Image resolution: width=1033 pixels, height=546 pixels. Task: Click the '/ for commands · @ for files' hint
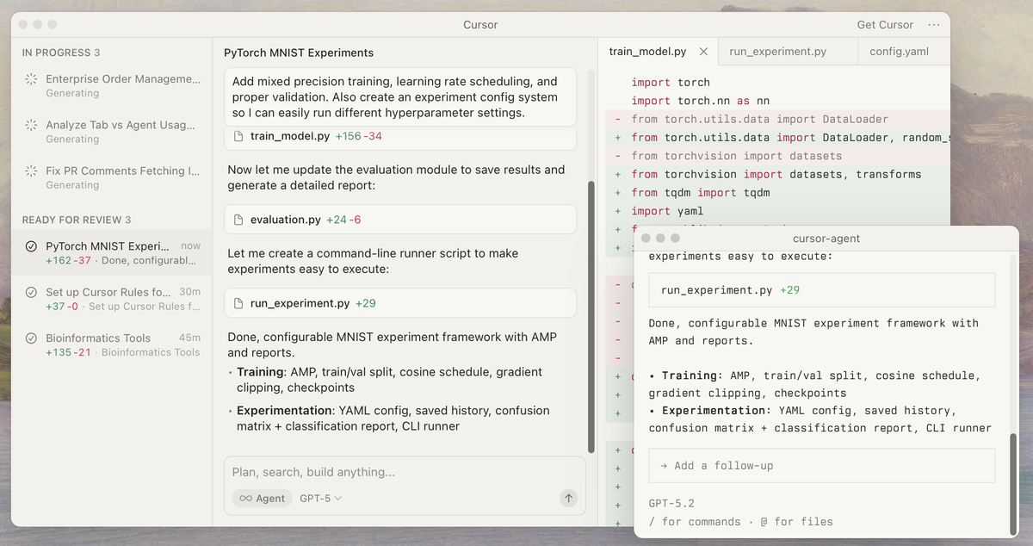pyautogui.click(x=741, y=521)
